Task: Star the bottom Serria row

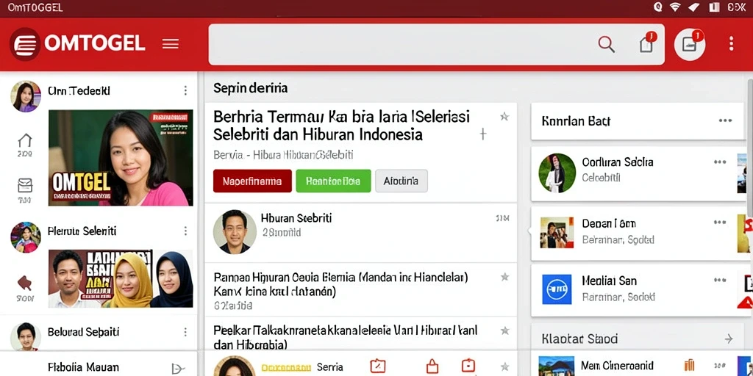Action: (504, 367)
